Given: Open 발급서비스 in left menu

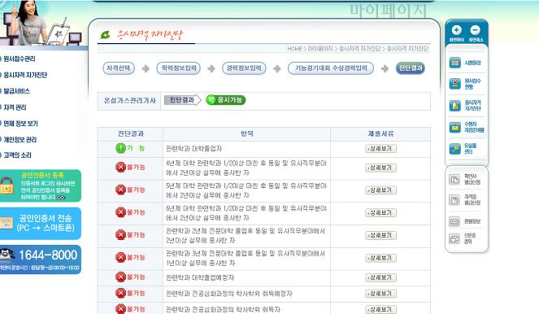Looking at the screenshot, I should click(16, 91).
